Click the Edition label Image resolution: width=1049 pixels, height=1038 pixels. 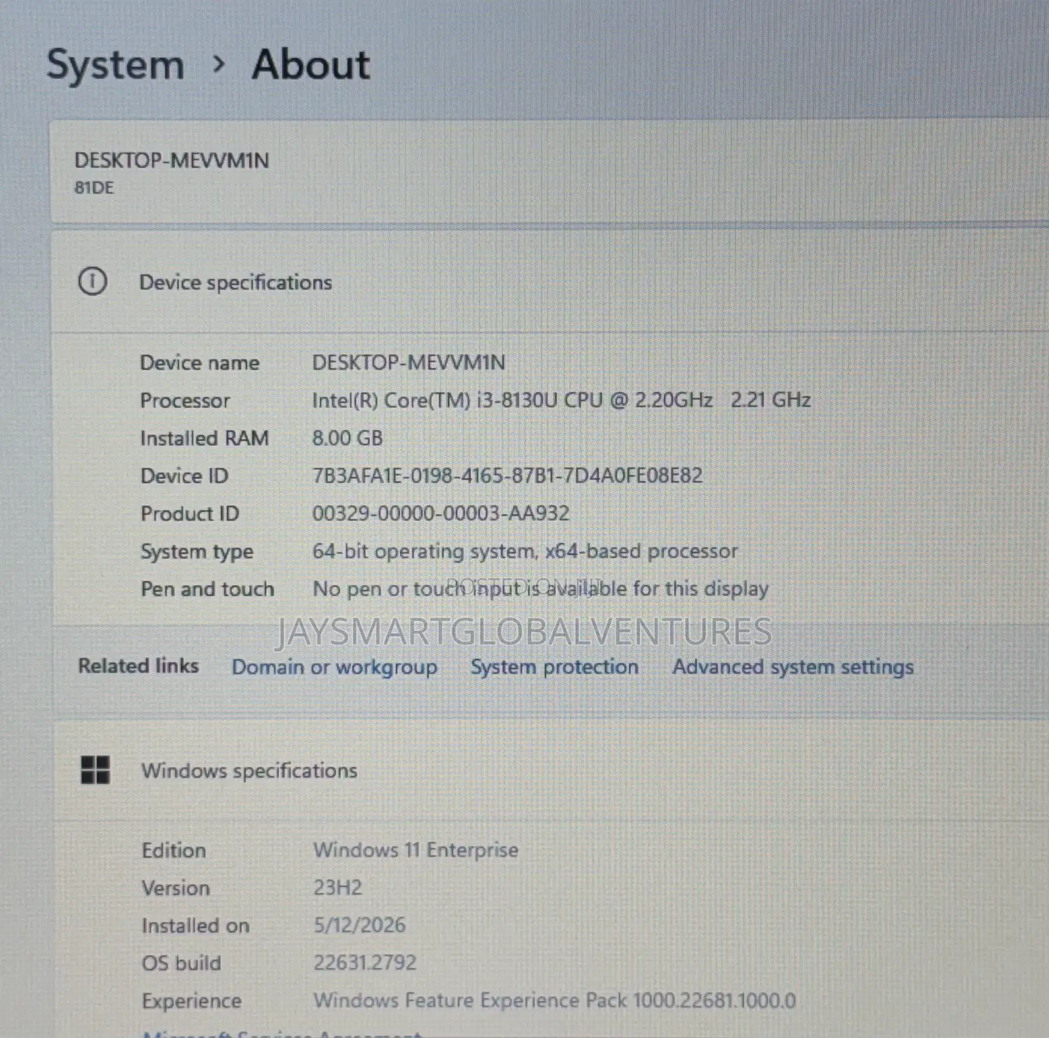(174, 850)
